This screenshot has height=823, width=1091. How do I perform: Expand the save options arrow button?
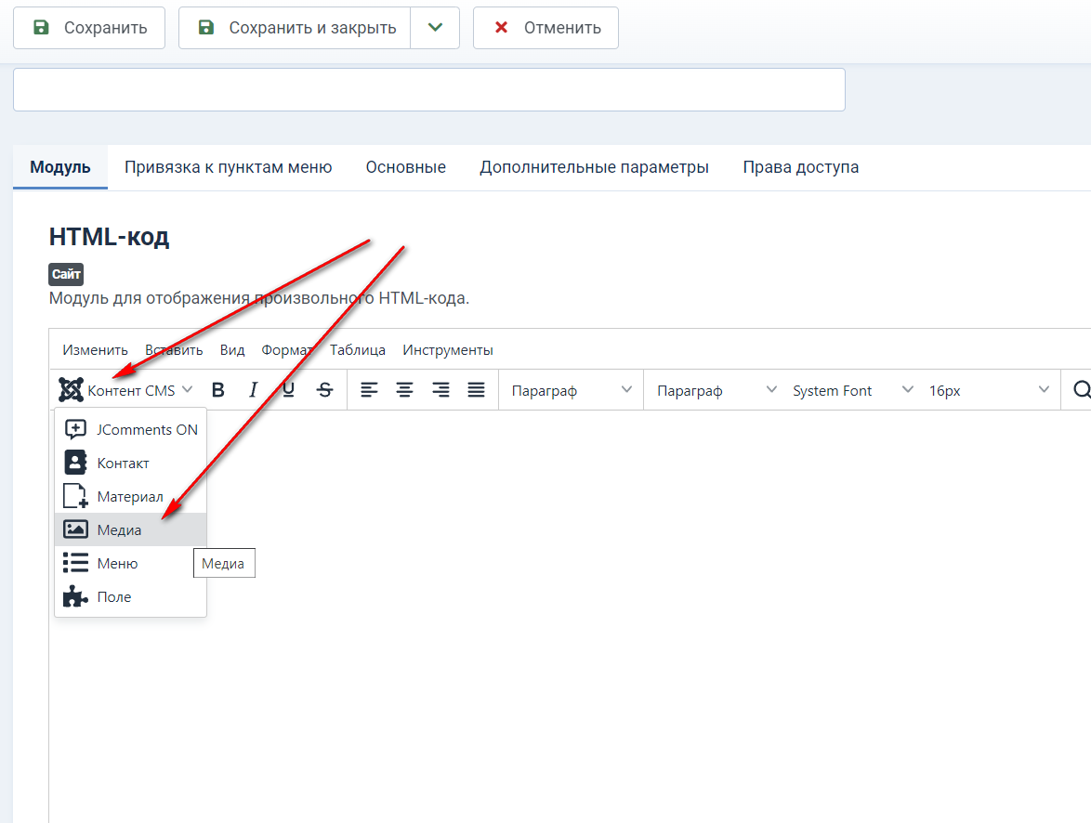pyautogui.click(x=435, y=28)
